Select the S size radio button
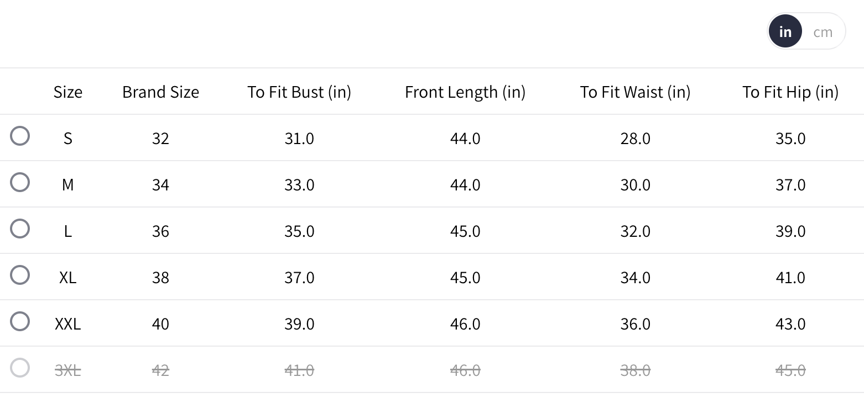The height and width of the screenshot is (414, 864). pos(20,136)
